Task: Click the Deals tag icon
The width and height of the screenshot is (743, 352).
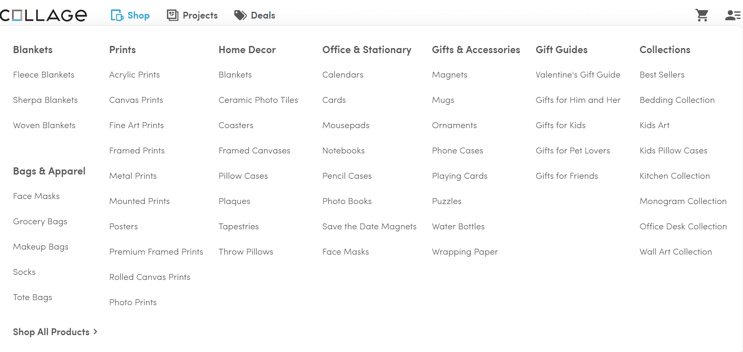Action: (x=240, y=16)
